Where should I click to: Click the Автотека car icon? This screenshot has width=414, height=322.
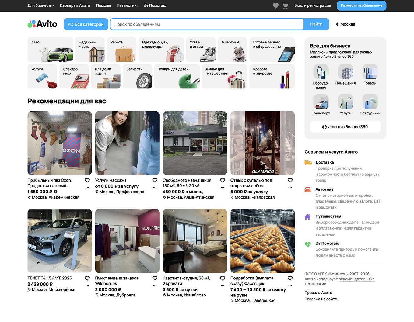tap(308, 190)
